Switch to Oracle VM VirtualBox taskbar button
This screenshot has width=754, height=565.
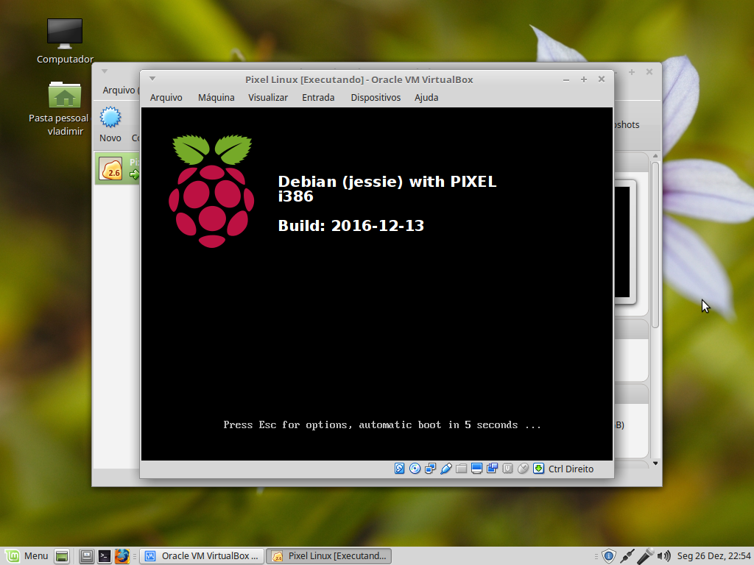(202, 556)
